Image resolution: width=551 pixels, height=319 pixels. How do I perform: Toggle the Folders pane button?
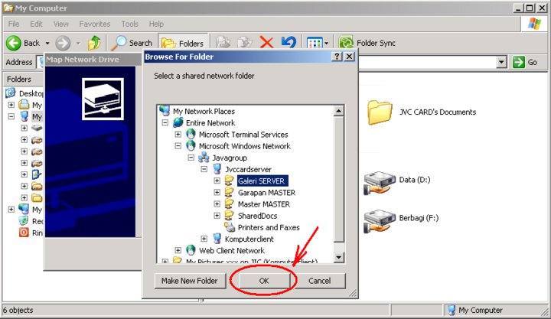tap(184, 43)
